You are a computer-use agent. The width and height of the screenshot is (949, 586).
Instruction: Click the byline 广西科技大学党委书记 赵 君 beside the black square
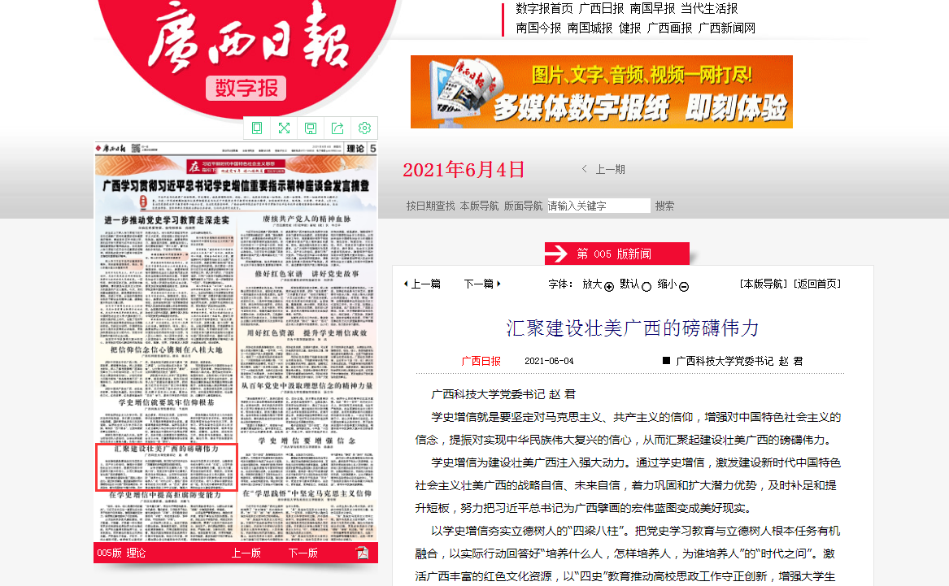point(739,361)
